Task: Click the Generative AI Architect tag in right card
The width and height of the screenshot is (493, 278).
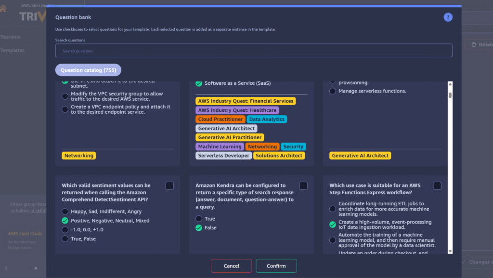Action: 360,156
